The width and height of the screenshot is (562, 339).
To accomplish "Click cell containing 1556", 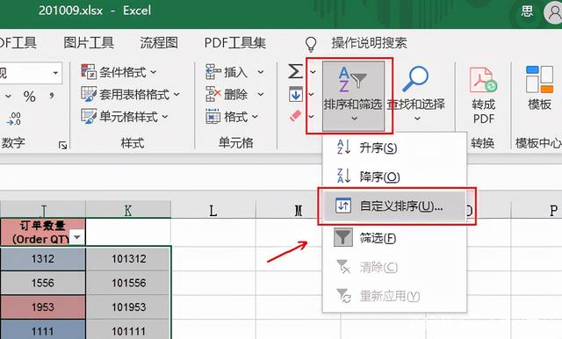I will (43, 283).
